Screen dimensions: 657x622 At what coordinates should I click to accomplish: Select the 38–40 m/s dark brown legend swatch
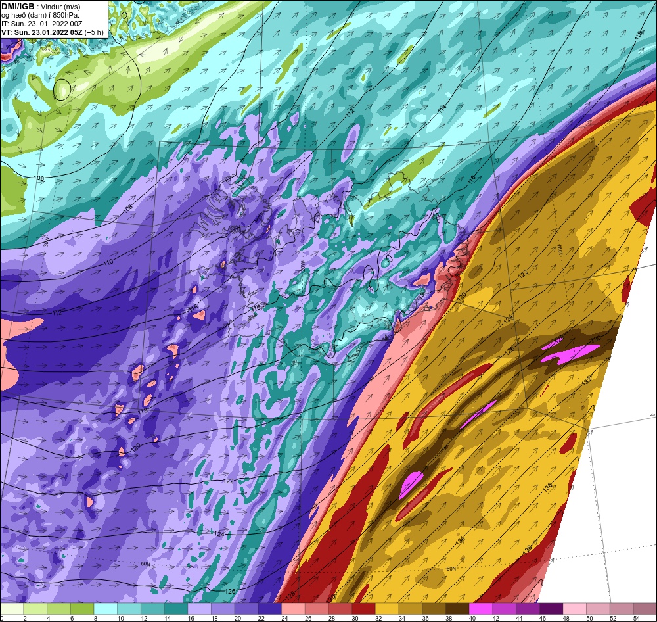457,609
